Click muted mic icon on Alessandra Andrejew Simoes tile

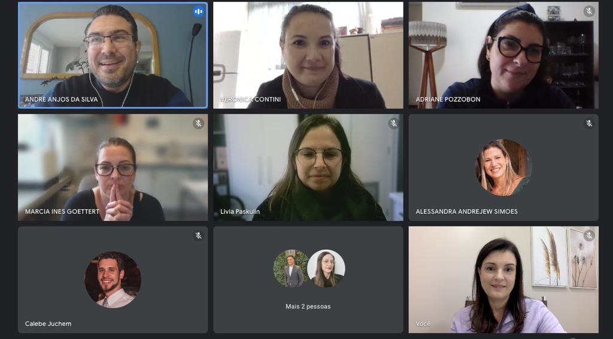click(x=589, y=123)
